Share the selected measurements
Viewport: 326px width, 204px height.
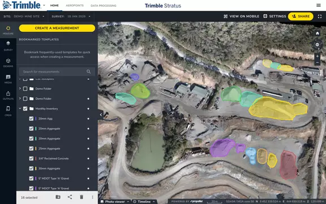point(70,197)
